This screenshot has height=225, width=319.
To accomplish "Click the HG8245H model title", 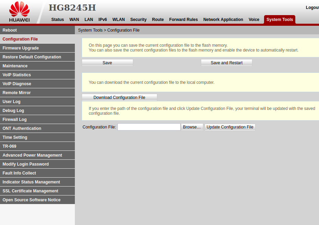I will click(72, 8).
